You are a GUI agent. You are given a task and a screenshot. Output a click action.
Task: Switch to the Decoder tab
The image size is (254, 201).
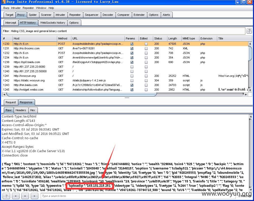pyautogui.click(x=108, y=15)
